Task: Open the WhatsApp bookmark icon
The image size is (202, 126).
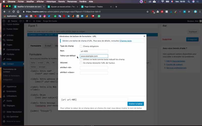Action: click(99, 16)
